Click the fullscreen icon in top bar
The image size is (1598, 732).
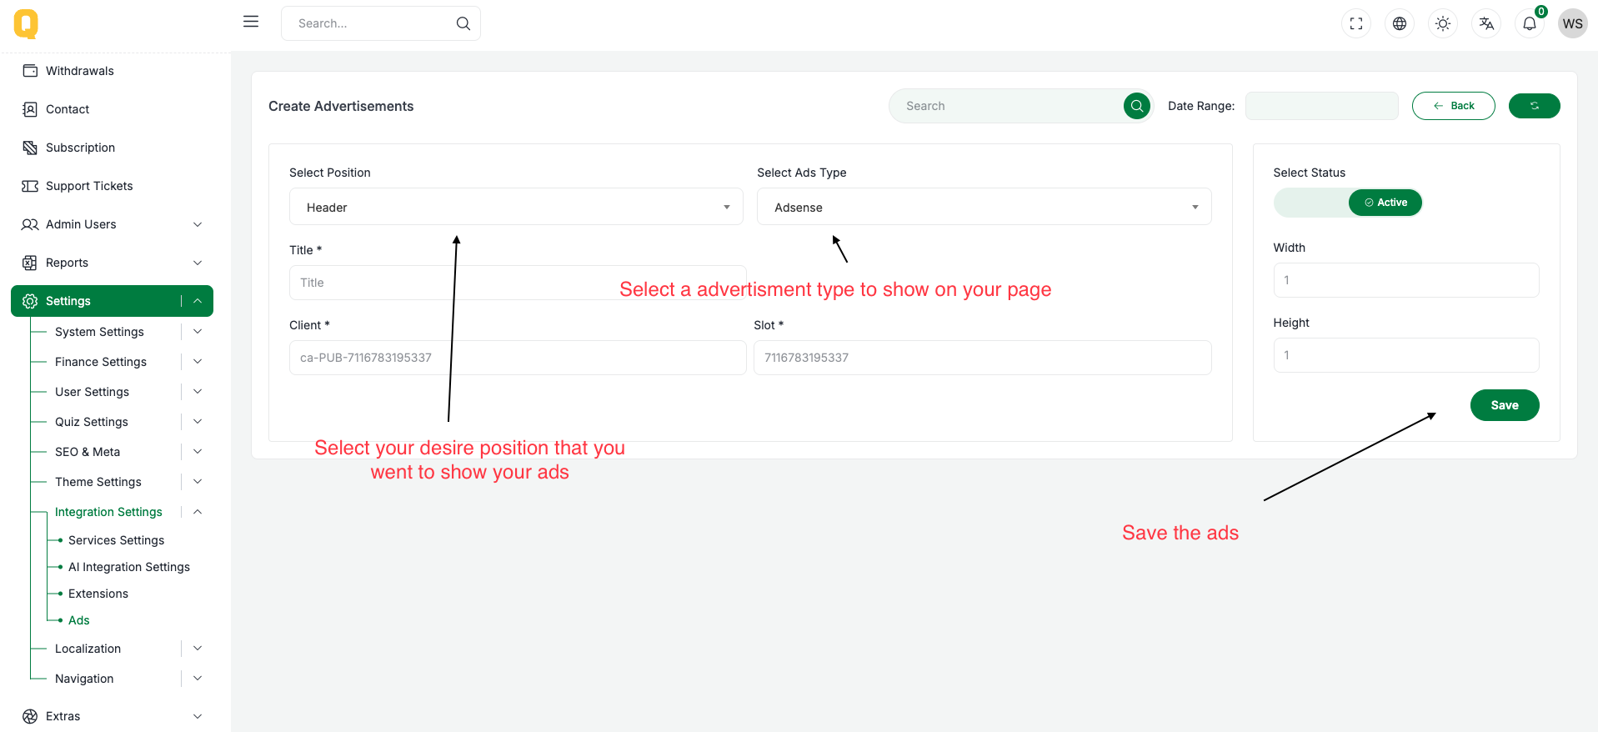[x=1356, y=23]
